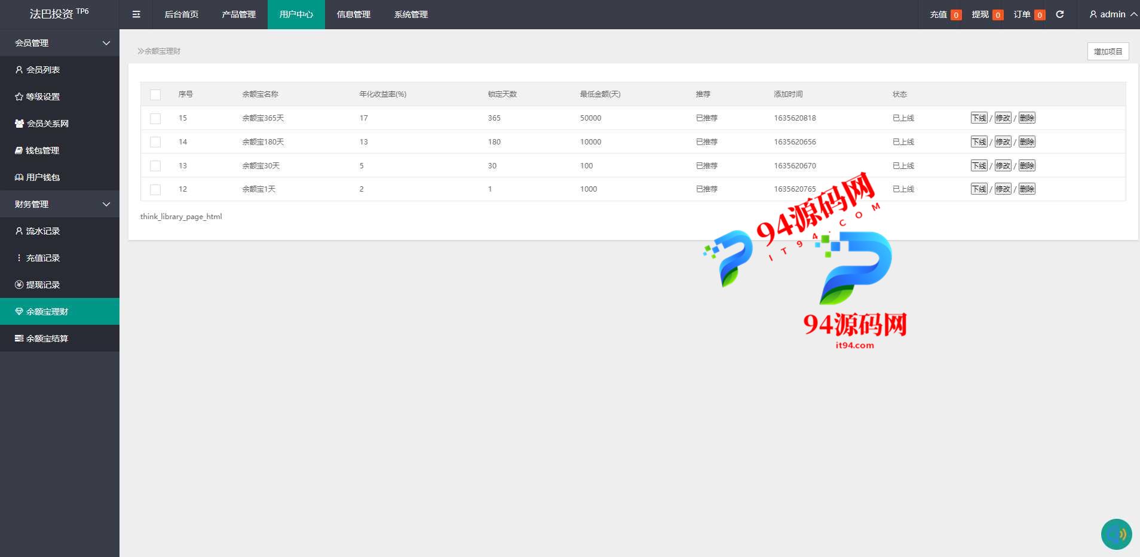This screenshot has width=1140, height=557.
Task: Click the 余额宝理财 diamond icon
Action: [19, 312]
